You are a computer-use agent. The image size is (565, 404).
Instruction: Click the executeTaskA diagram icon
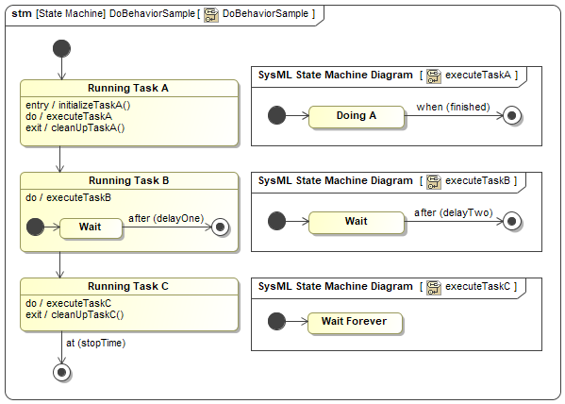434,76
